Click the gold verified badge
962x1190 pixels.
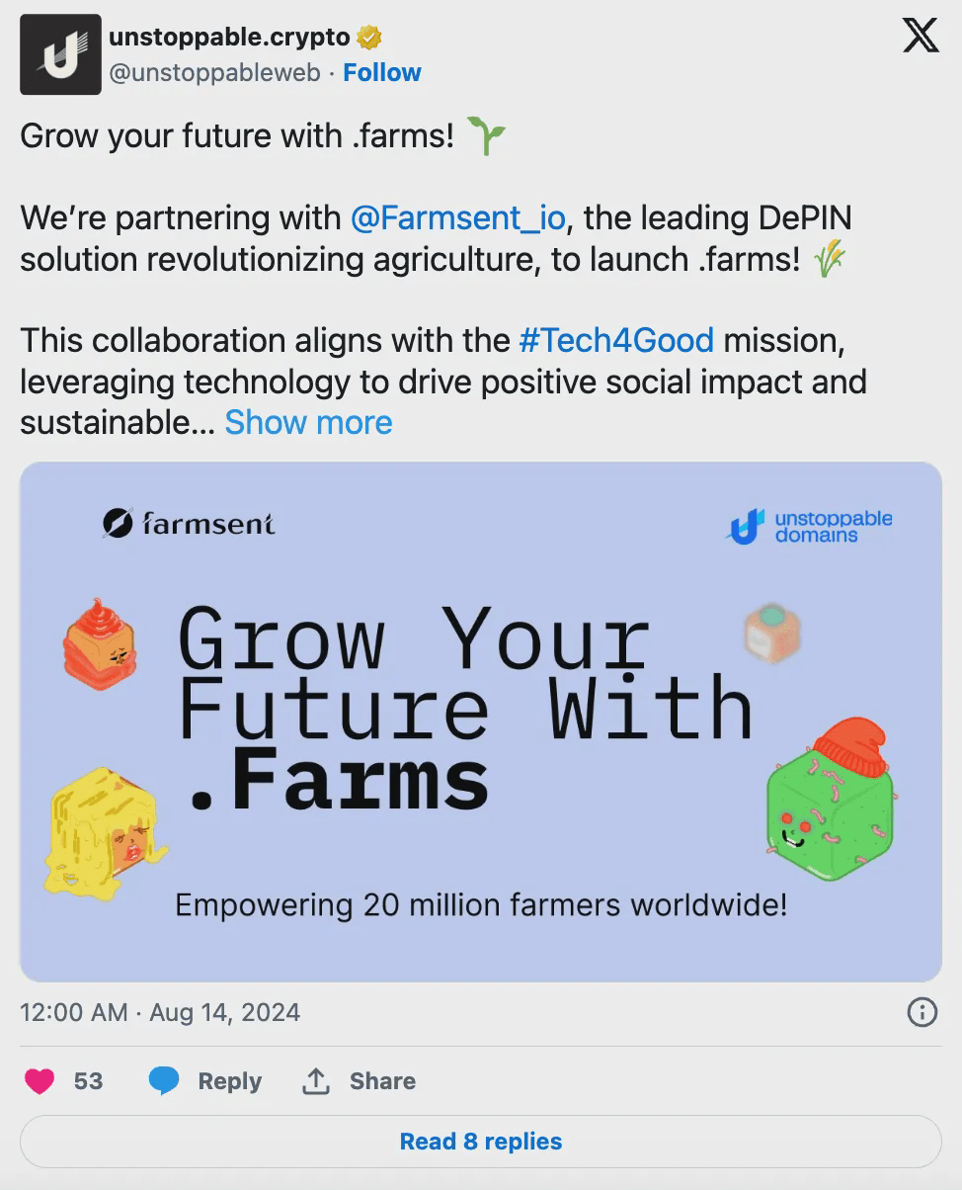[369, 38]
